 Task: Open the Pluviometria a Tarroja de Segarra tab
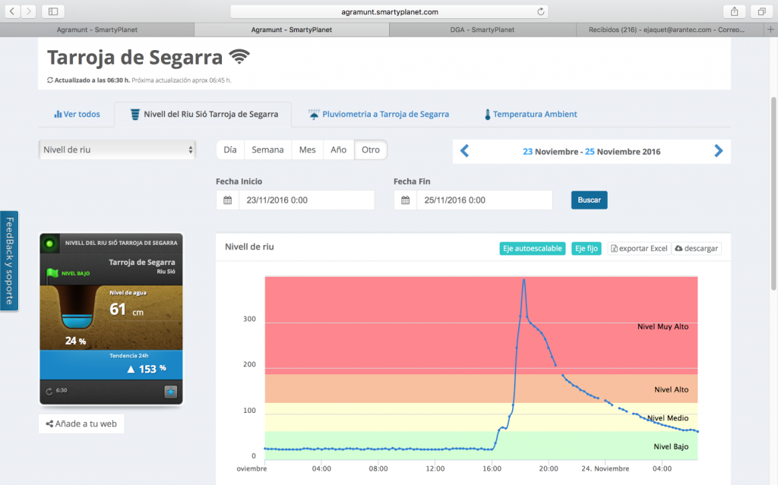(x=378, y=115)
